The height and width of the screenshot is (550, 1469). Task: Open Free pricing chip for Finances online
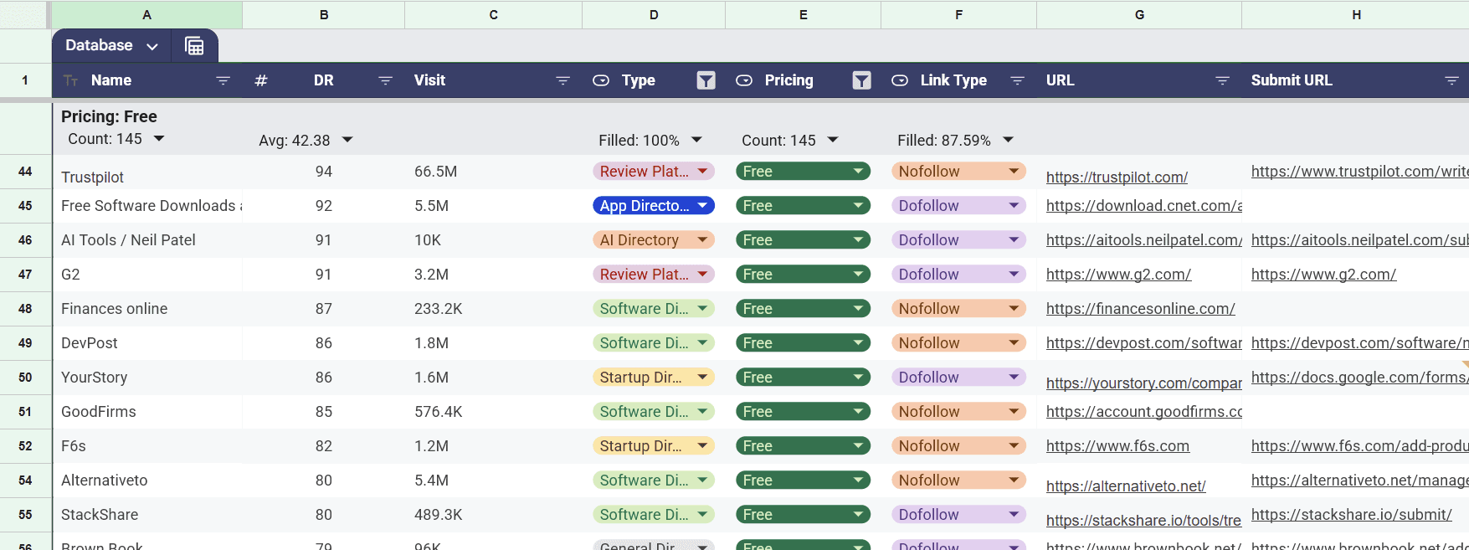[x=804, y=309]
